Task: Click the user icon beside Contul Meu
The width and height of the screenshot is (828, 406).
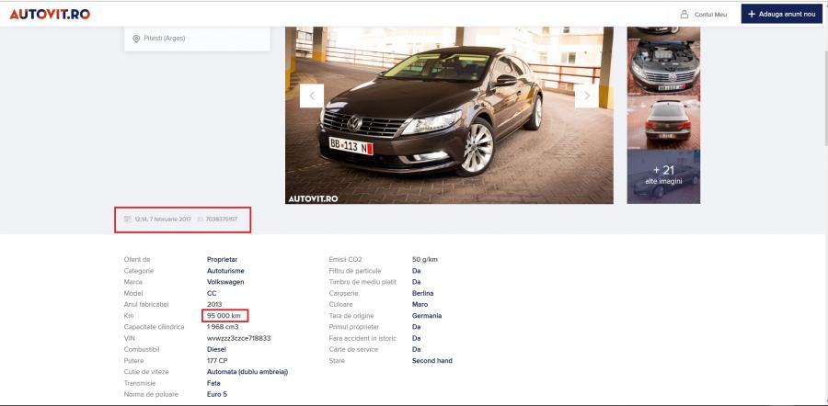Action: point(684,14)
